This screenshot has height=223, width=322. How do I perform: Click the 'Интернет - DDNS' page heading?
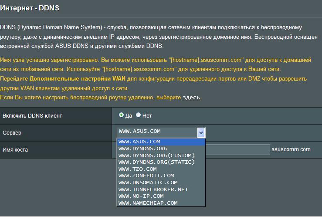pos(30,8)
